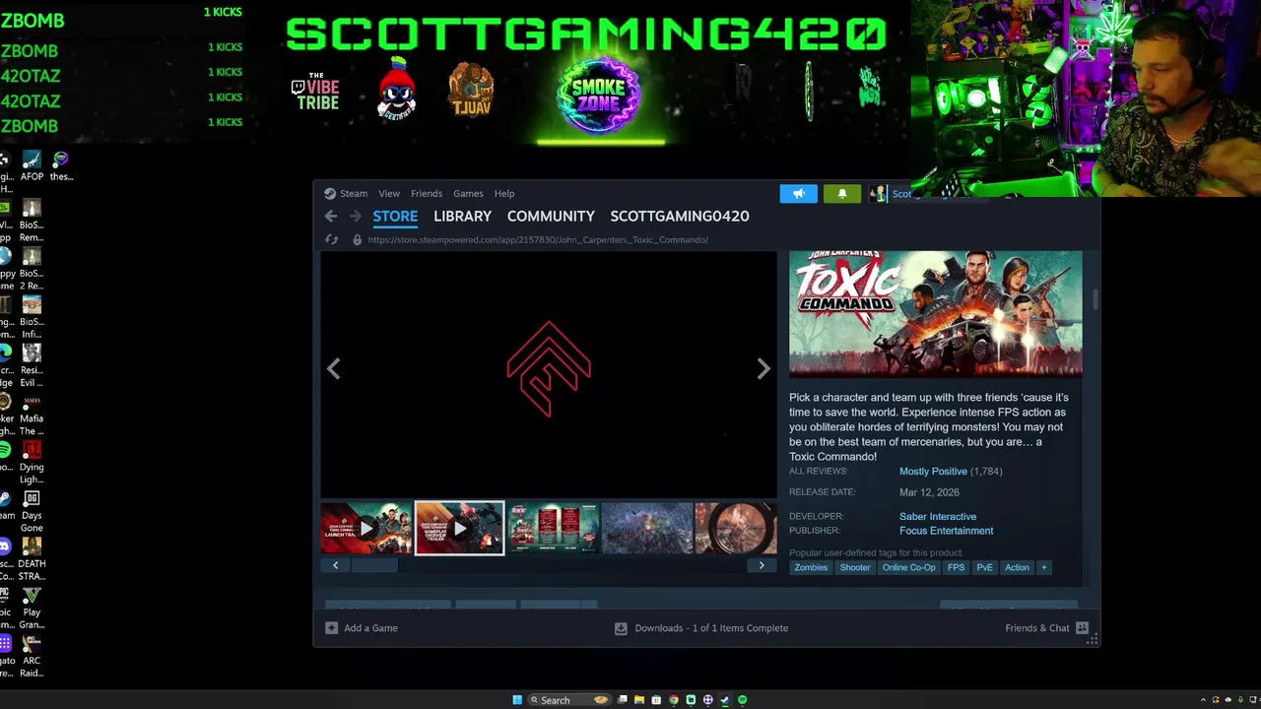Image resolution: width=1261 pixels, height=709 pixels.
Task: Open the SCOTTGAMING0420 profile tab
Action: (680, 216)
